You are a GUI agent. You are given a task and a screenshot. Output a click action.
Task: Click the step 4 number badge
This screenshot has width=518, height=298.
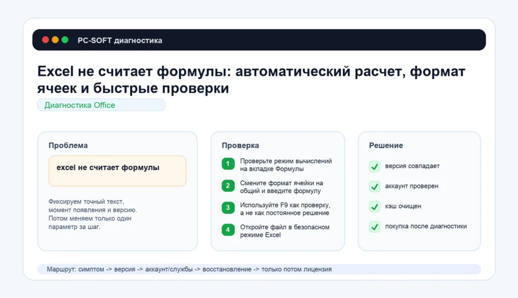228,230
